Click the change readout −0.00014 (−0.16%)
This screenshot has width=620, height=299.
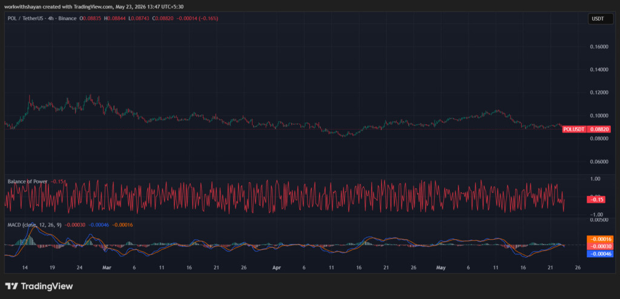point(197,19)
